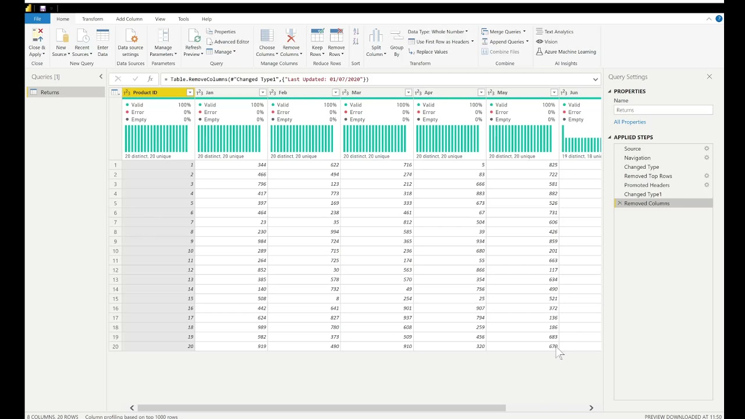Click the Choose Columns icon
Image resolution: width=745 pixels, height=419 pixels.
click(267, 35)
